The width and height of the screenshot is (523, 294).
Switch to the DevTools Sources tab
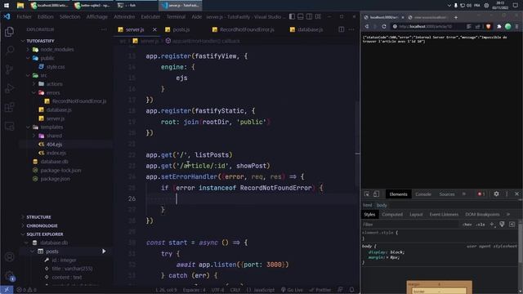point(447,194)
